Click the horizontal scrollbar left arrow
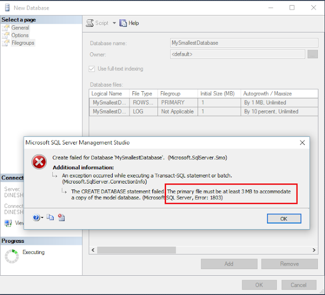Image resolution: width=325 pixels, height=295 pixels. tap(93, 250)
